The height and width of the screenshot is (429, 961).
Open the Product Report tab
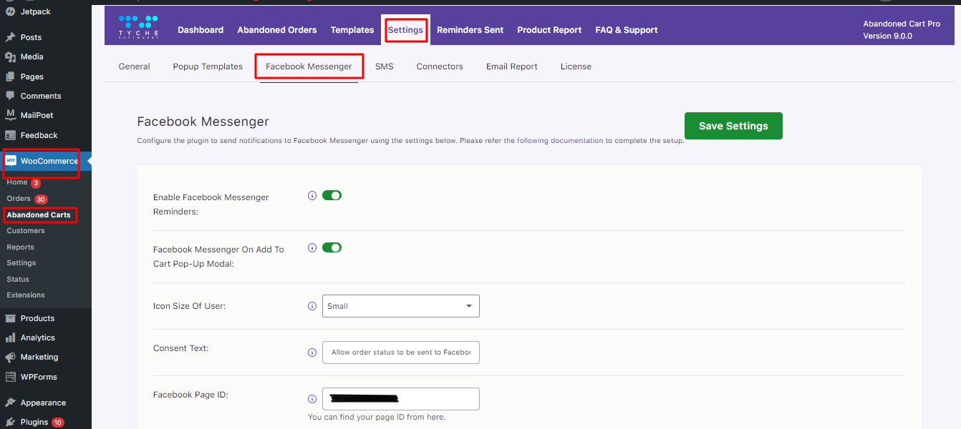(549, 30)
